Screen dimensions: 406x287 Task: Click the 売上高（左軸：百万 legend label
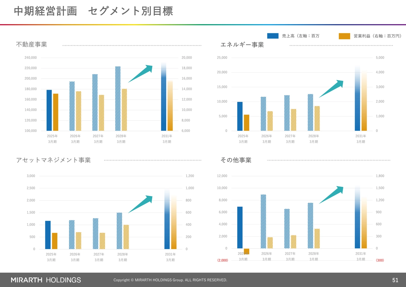[301, 36]
